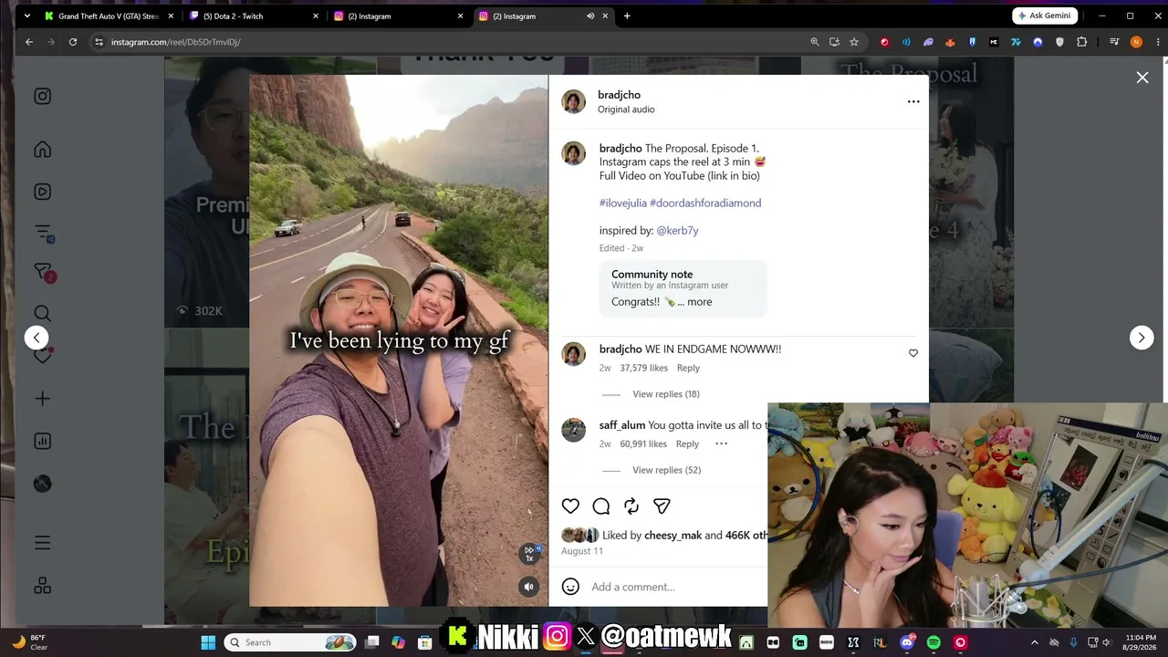Share the reel with the paper-plane icon
The width and height of the screenshot is (1168, 657).
coord(662,506)
